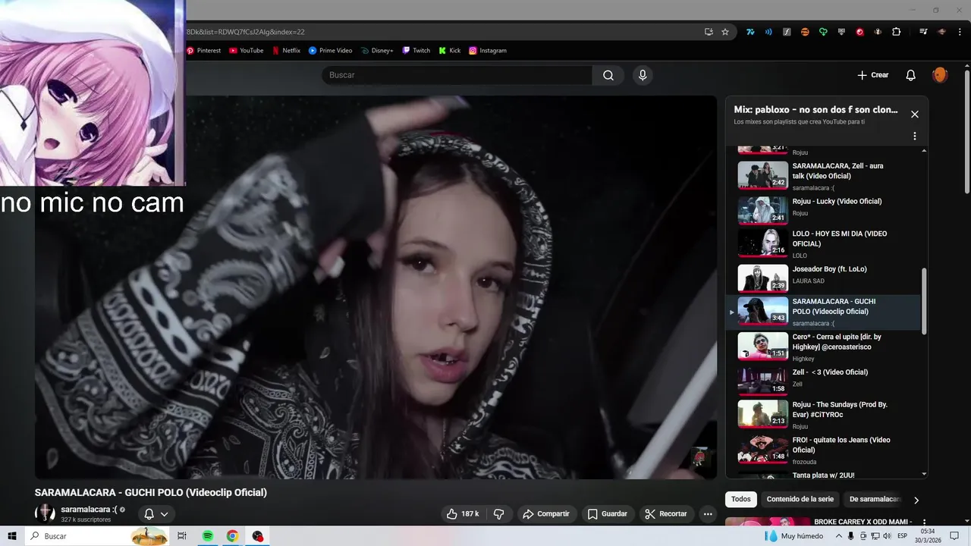
Task: Open Task View on taskbar
Action: (x=182, y=536)
